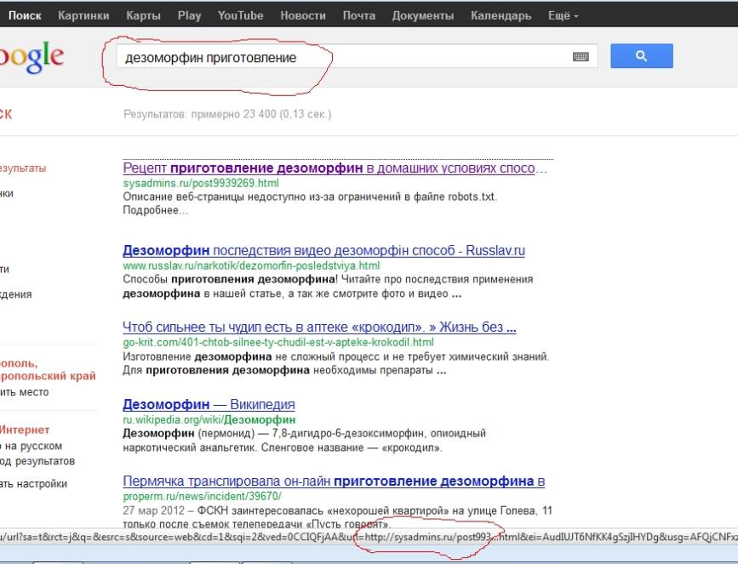
Task: Open Карты from the top bar
Action: pyautogui.click(x=143, y=15)
